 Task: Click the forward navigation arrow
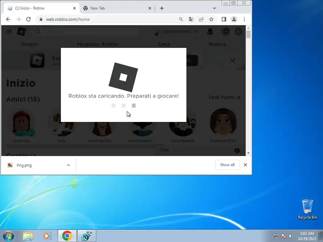(18, 19)
